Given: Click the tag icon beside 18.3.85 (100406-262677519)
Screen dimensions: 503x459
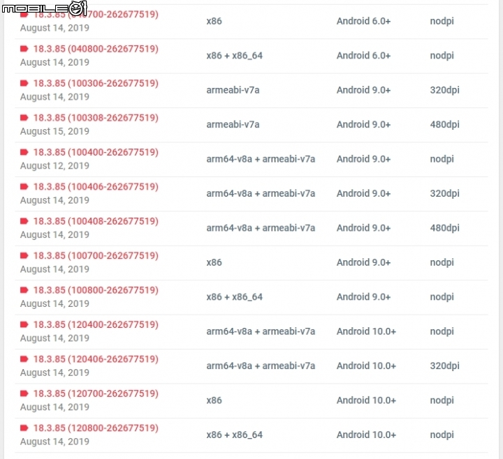Looking at the screenshot, I should [24, 186].
